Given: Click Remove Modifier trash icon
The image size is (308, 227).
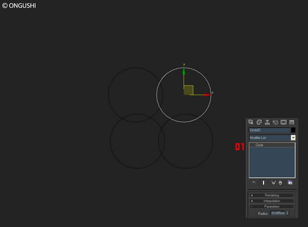Looking at the screenshot, I should click(x=280, y=183).
